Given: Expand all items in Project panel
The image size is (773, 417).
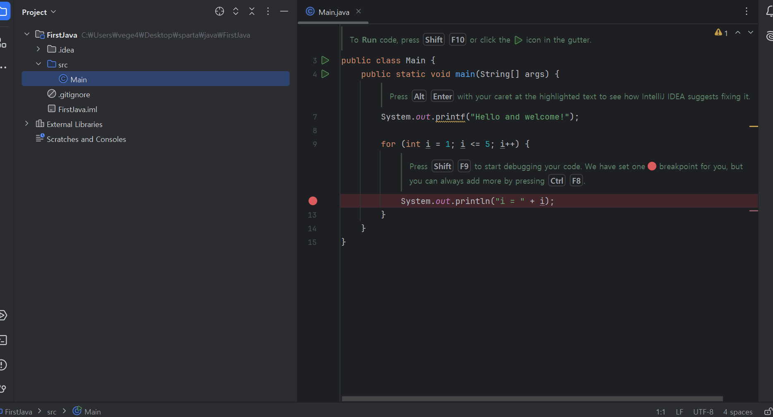Looking at the screenshot, I should coord(236,12).
